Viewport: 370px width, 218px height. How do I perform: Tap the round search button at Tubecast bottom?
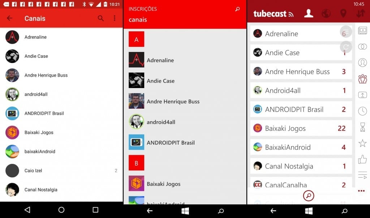tap(309, 196)
